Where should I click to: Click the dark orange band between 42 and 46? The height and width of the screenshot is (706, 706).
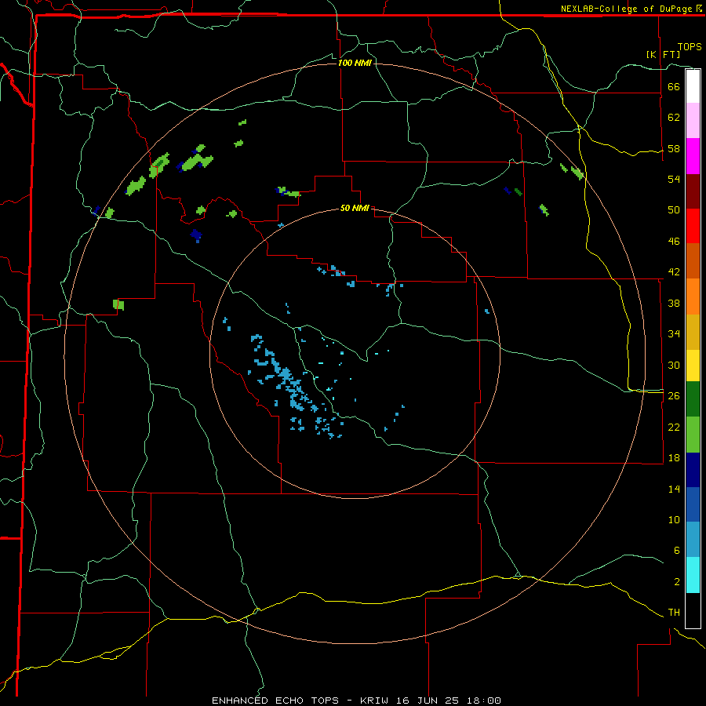693,260
